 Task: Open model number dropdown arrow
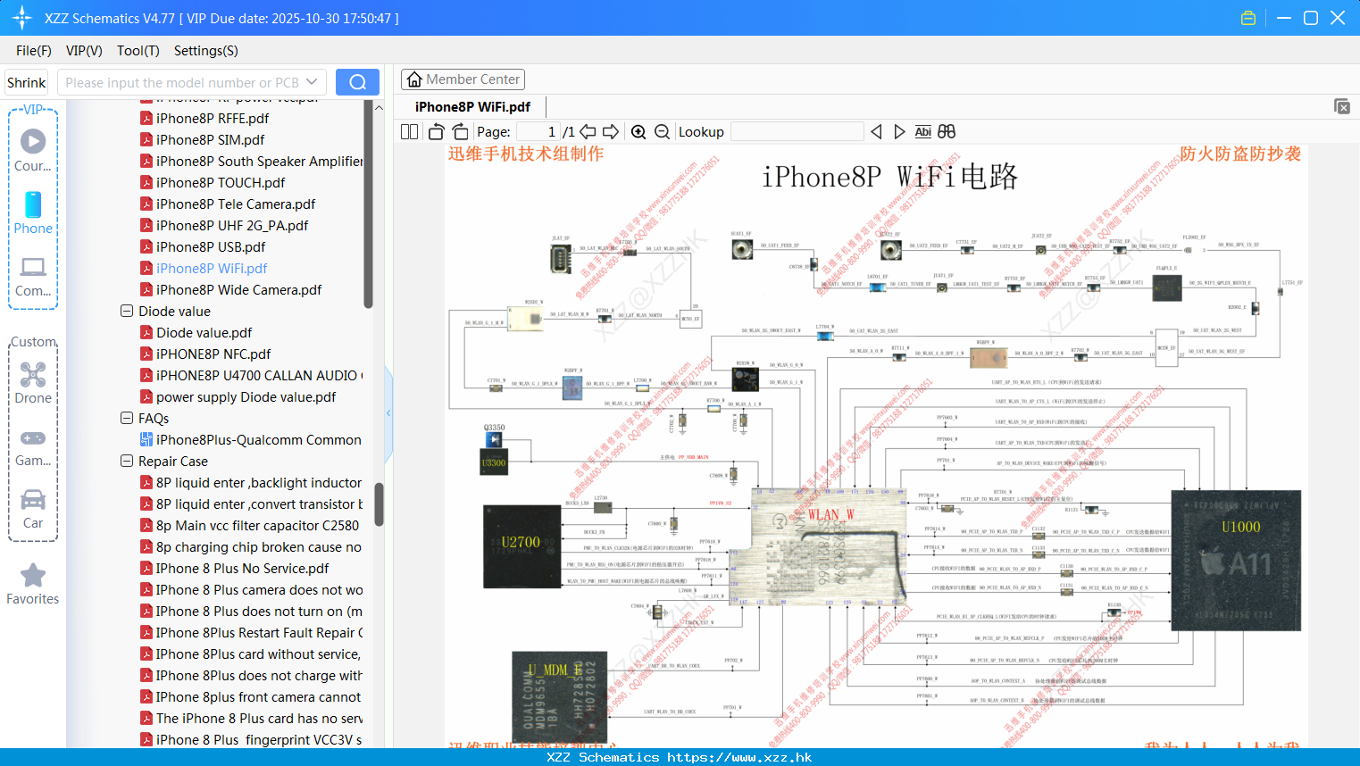point(312,82)
